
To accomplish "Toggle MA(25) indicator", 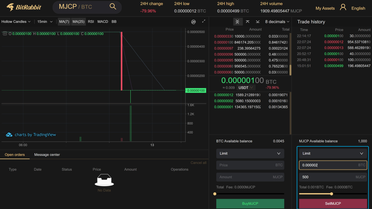I will click(x=78, y=22).
